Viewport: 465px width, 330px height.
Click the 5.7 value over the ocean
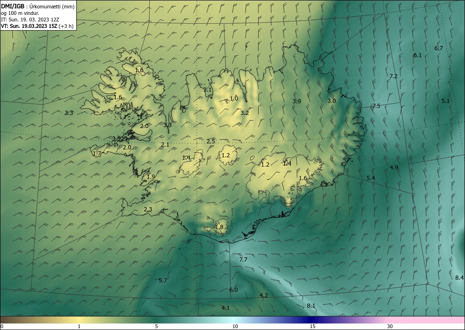163,280
